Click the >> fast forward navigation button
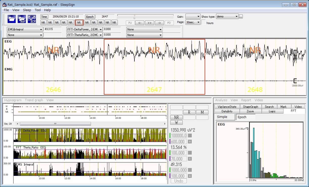The width and height of the screenshot is (309, 187). (x=149, y=23)
